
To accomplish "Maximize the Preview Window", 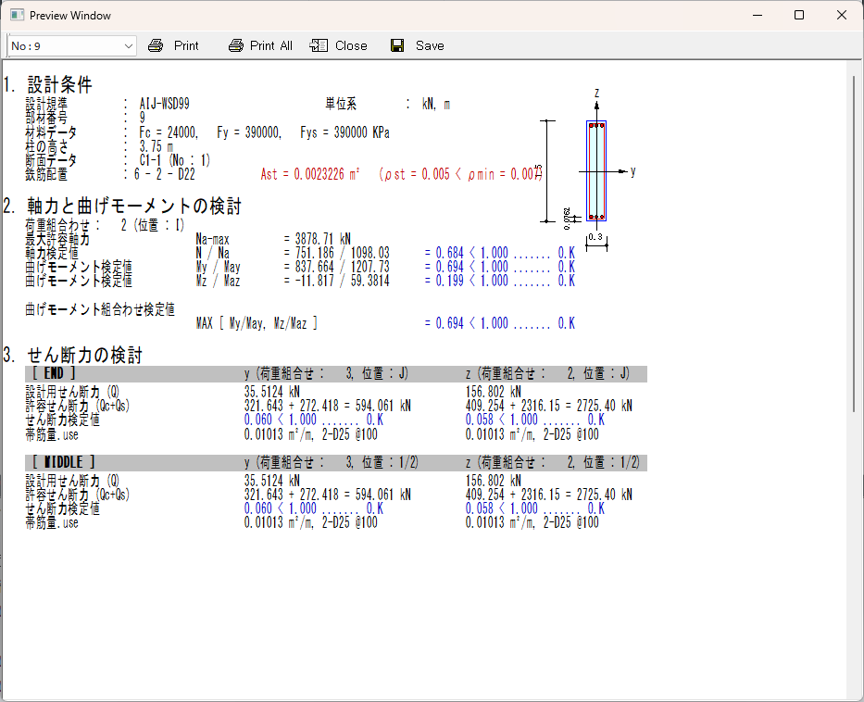I will (799, 15).
